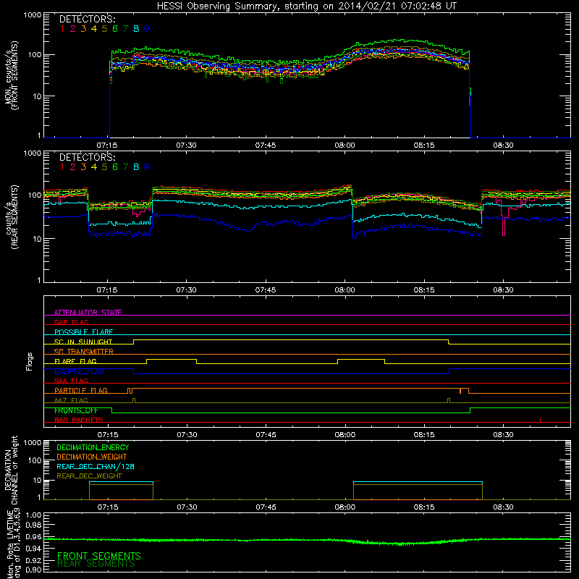This screenshot has height=579, width=579.
Task: Click the ATTENUATOR_STATE flag label
Action: [x=88, y=313]
